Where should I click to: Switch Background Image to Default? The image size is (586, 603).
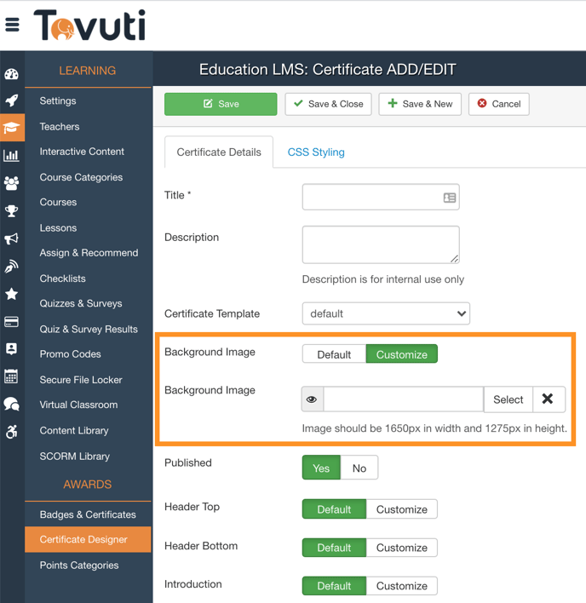[334, 354]
